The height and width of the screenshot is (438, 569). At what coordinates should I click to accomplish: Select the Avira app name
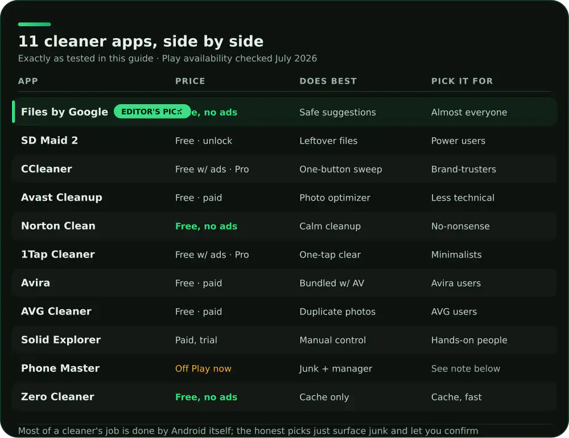[x=35, y=283]
